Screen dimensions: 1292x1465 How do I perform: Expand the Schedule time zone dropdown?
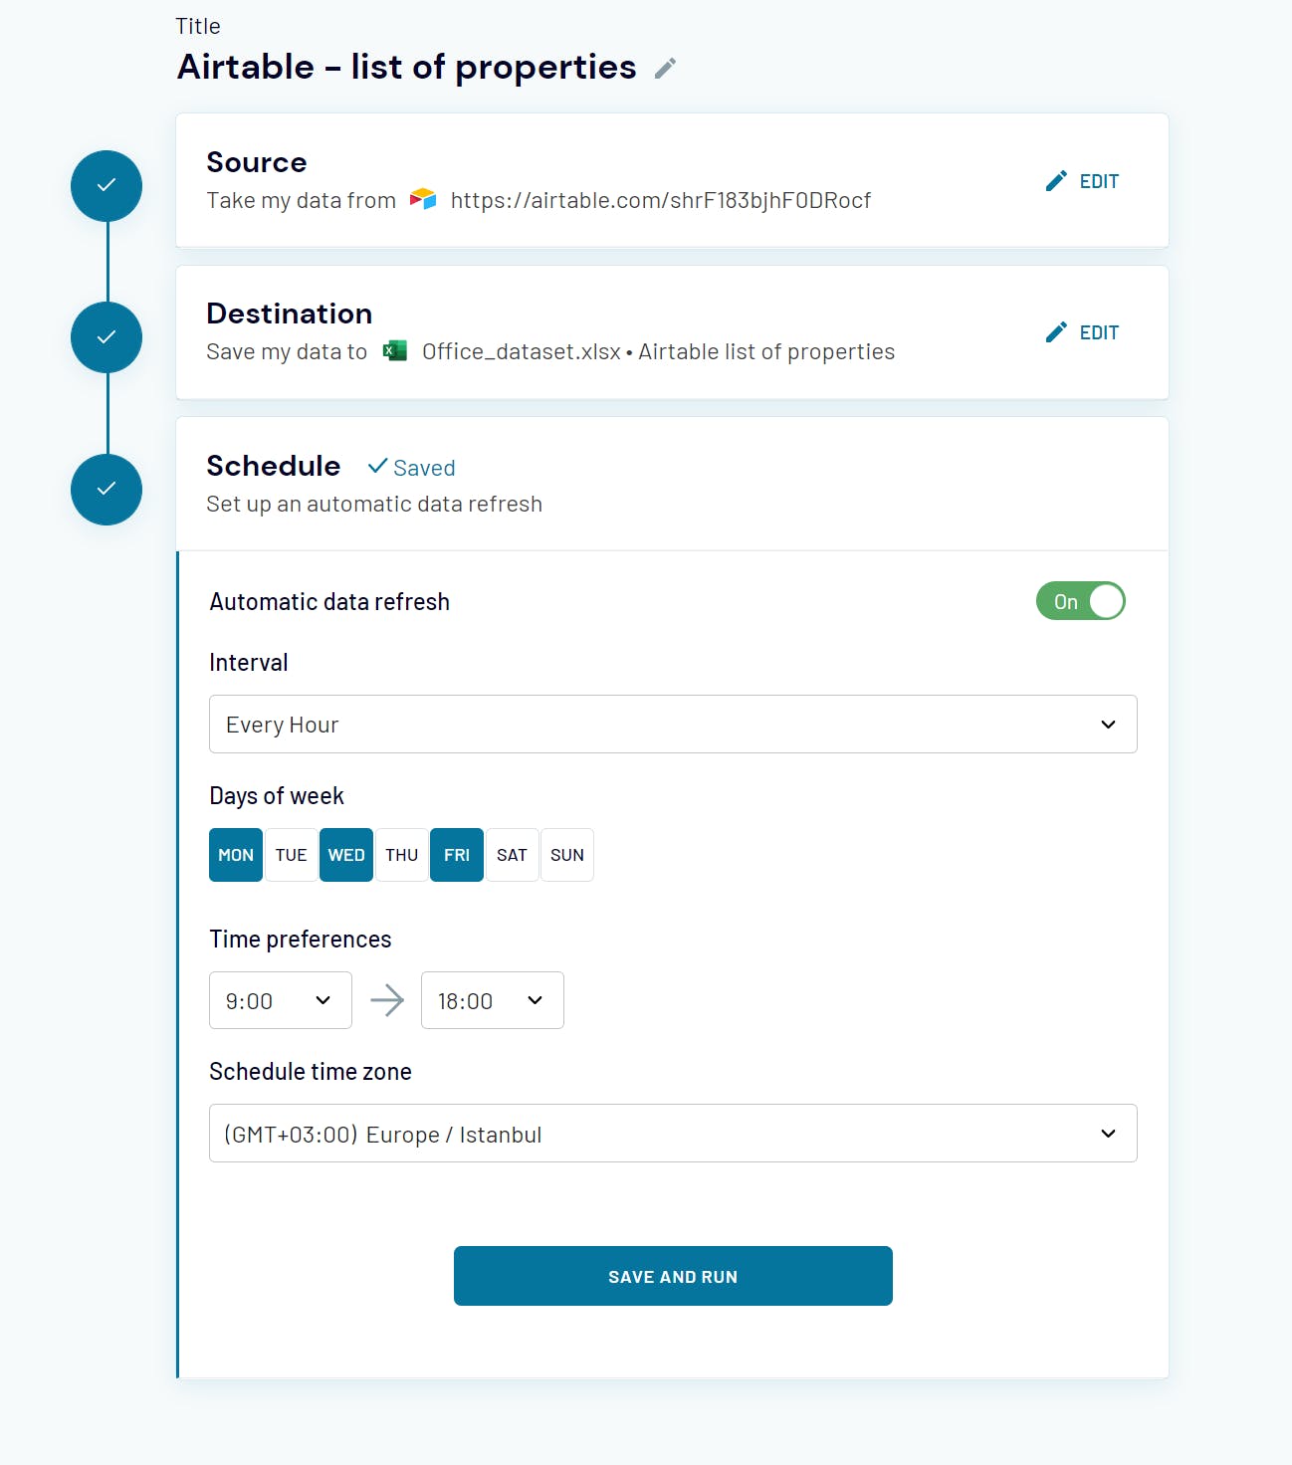673,1134
